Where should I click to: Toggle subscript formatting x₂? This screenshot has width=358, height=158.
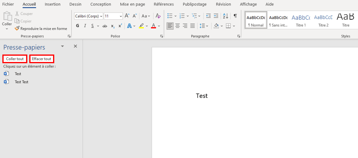pyautogui.click(x=113, y=26)
